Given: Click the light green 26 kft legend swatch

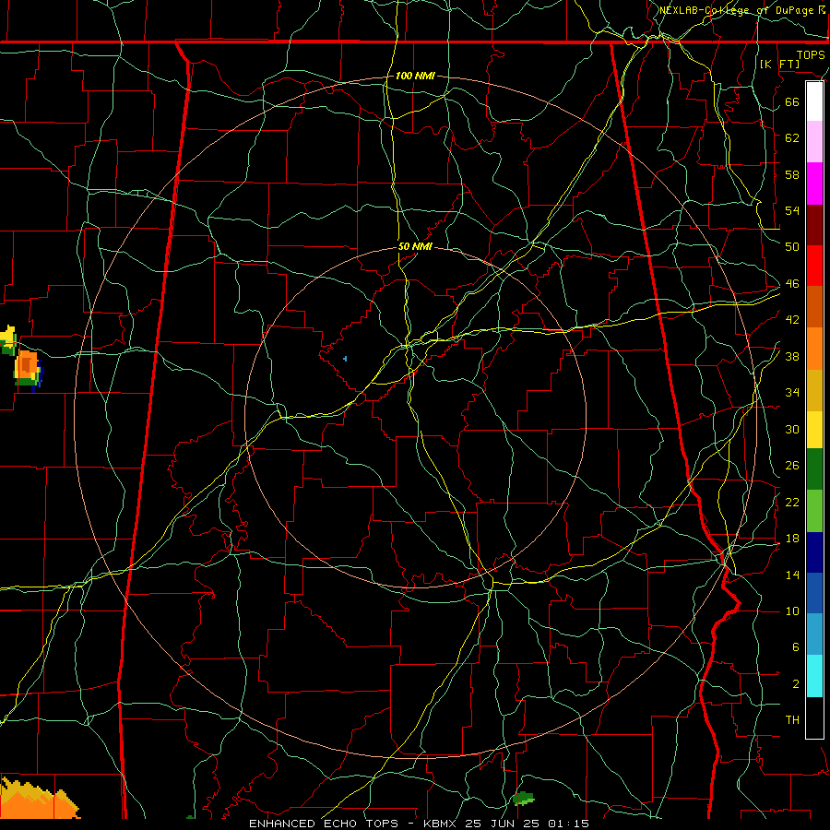Looking at the screenshot, I should (x=814, y=511).
